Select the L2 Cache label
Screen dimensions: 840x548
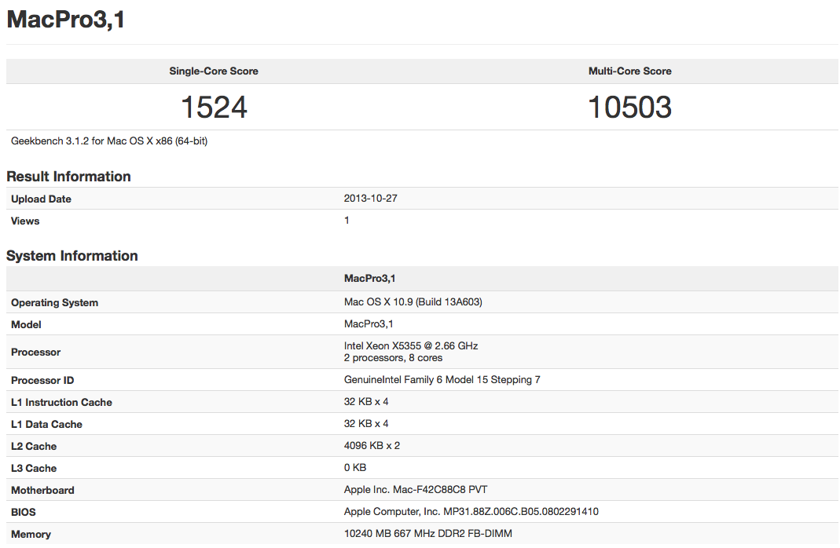tap(34, 446)
